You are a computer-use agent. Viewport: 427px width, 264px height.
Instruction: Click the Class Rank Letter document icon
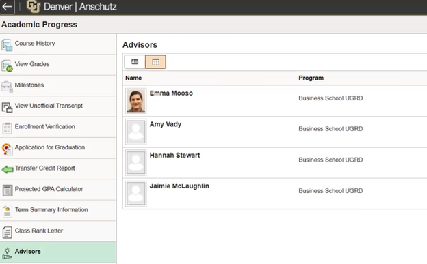coord(7,232)
